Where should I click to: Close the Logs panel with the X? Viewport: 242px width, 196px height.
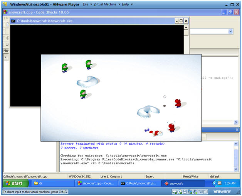click(237, 130)
